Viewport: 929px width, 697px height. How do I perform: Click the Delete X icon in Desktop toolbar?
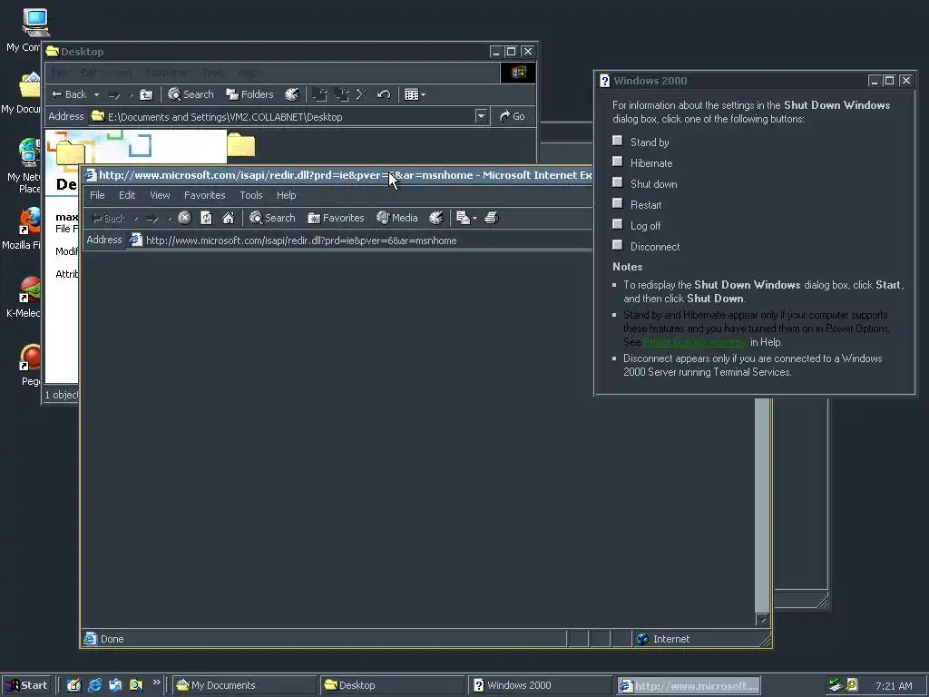click(362, 94)
